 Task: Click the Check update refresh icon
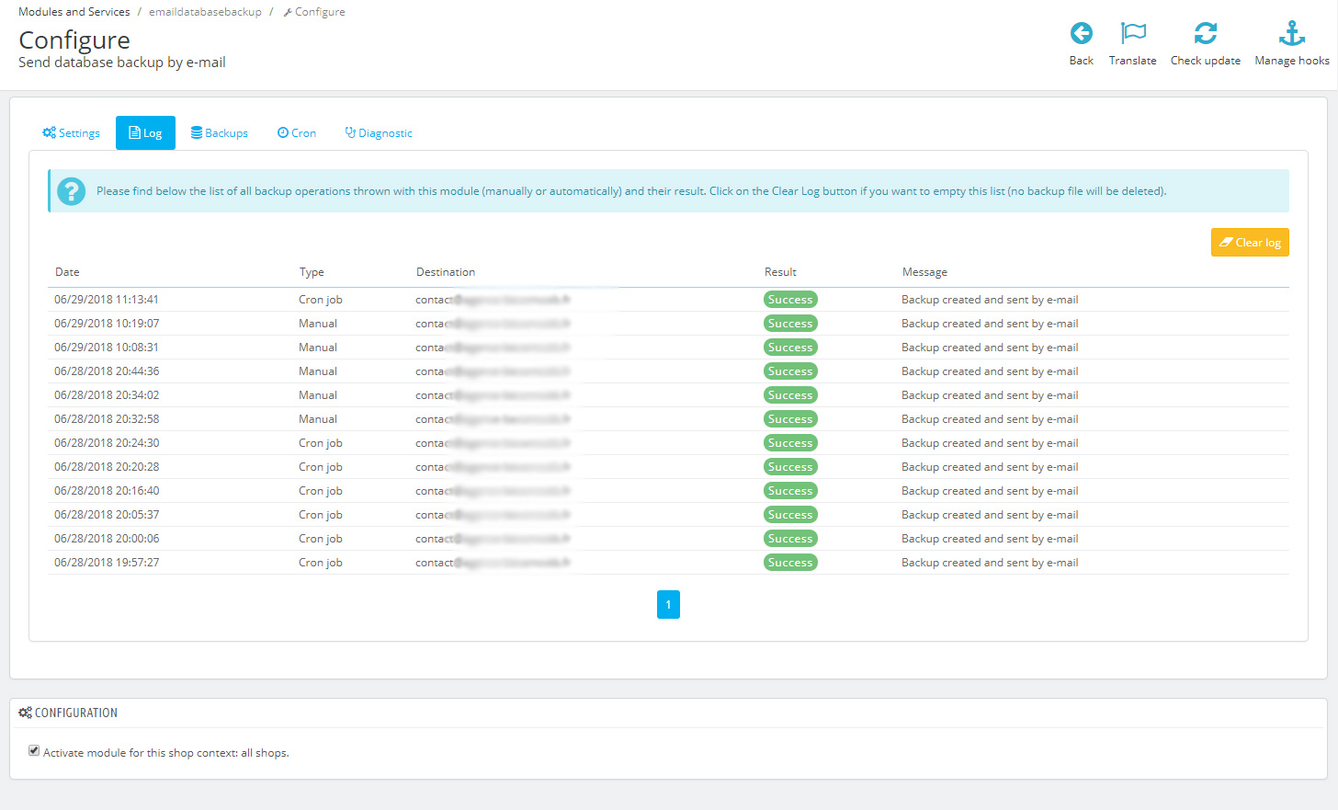coord(1205,34)
